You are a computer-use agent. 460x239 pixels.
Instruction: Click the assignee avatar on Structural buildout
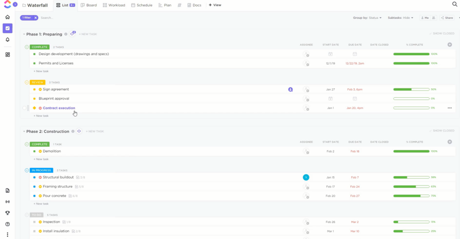coord(306,177)
